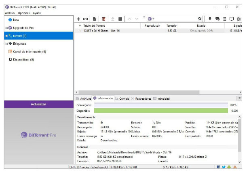Open the Opciones menu
247x174 pixels.
click(x=24, y=13)
